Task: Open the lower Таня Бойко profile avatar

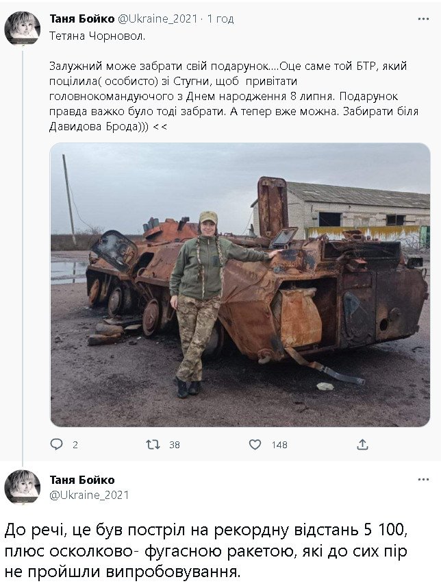Action: coord(23,487)
